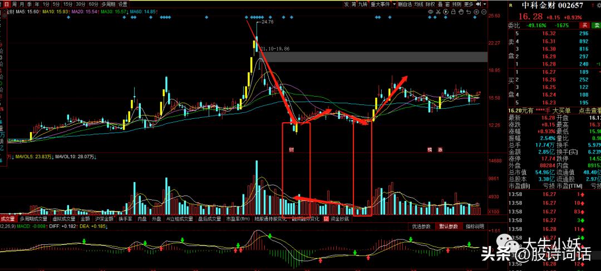Click the MA60: 14.85 legend label

click(x=142, y=12)
